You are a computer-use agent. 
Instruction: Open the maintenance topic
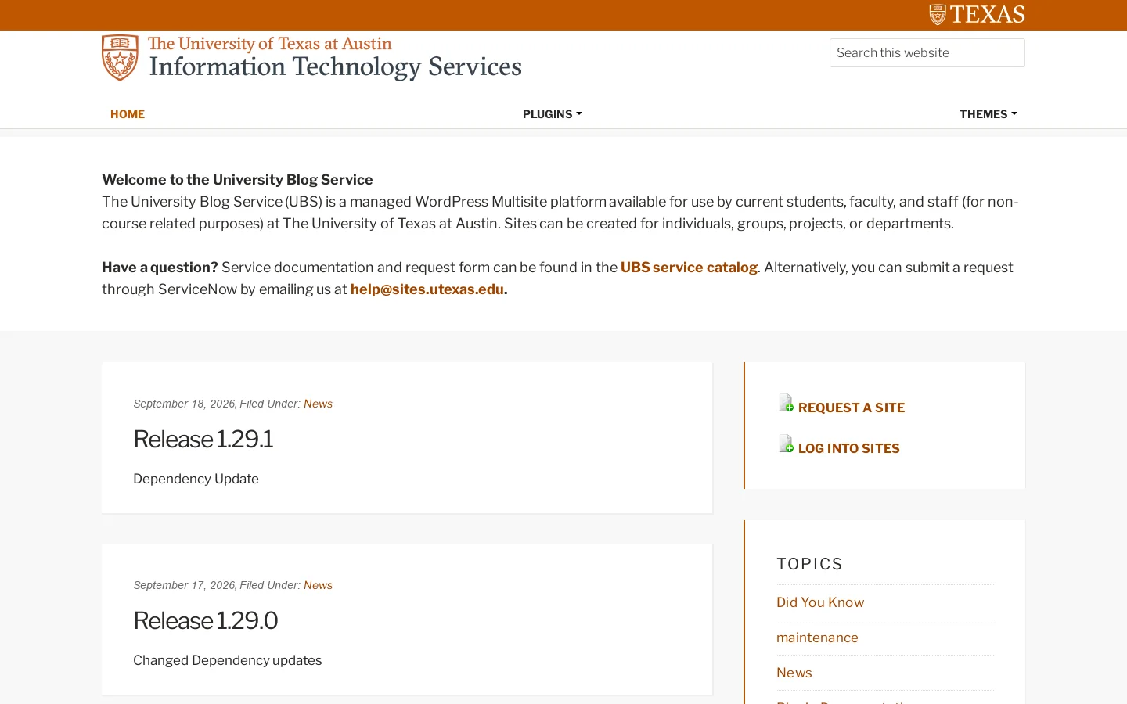point(817,638)
